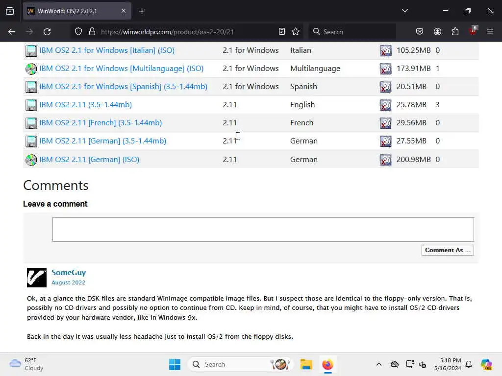This screenshot has height=376, width=502.
Task: Open the weather widget showing 62°F
Action: [x=26, y=364]
